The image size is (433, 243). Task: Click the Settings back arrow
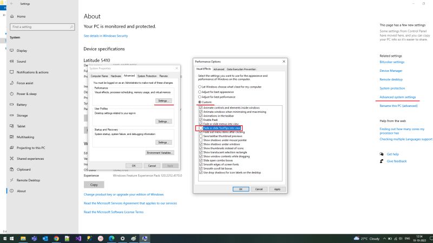tap(11, 4)
